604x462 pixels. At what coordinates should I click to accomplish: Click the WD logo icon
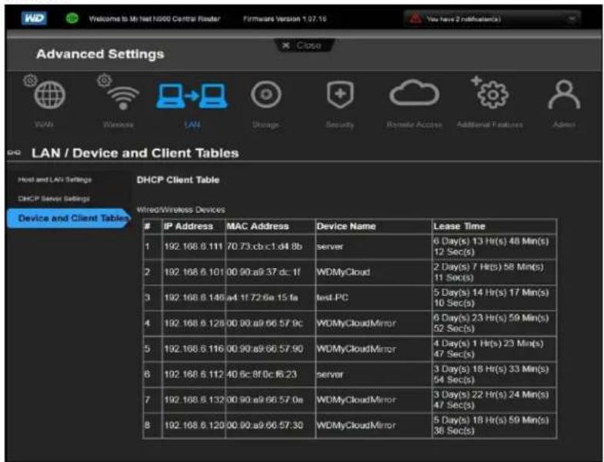coord(34,18)
